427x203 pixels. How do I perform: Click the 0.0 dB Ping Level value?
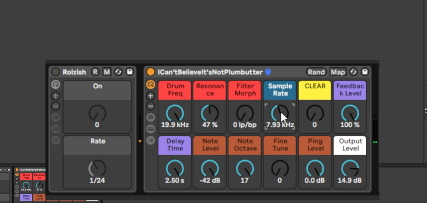pos(315,181)
